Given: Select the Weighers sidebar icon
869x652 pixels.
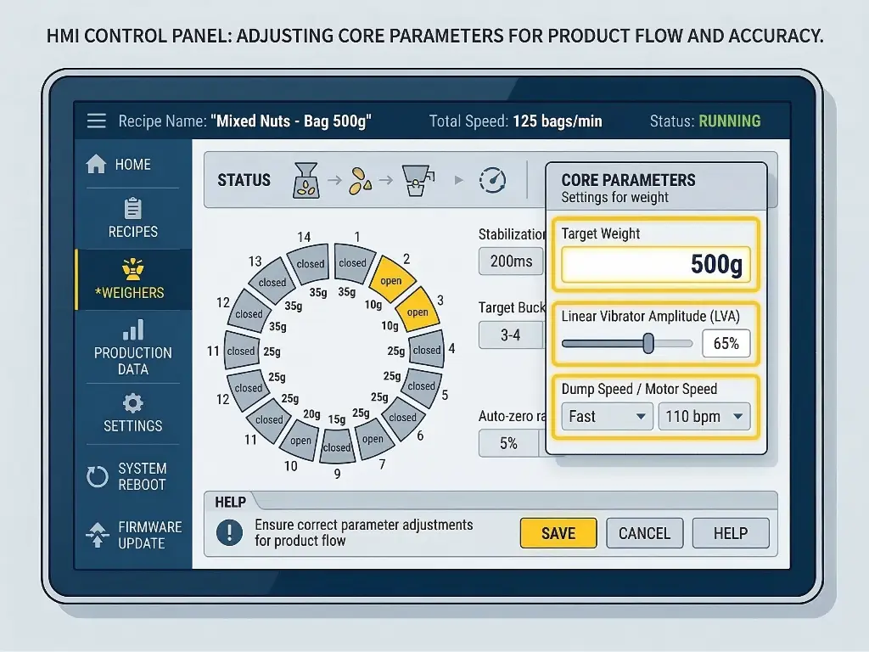Looking at the screenshot, I should tap(133, 270).
